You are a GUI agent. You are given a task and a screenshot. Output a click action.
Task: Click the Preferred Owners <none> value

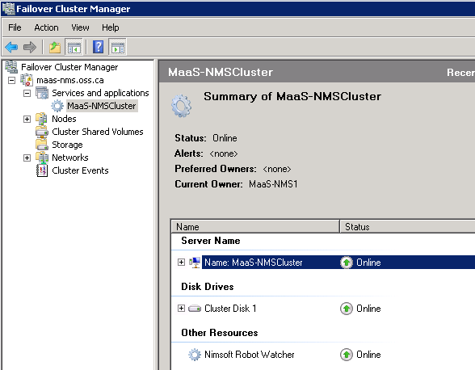277,169
